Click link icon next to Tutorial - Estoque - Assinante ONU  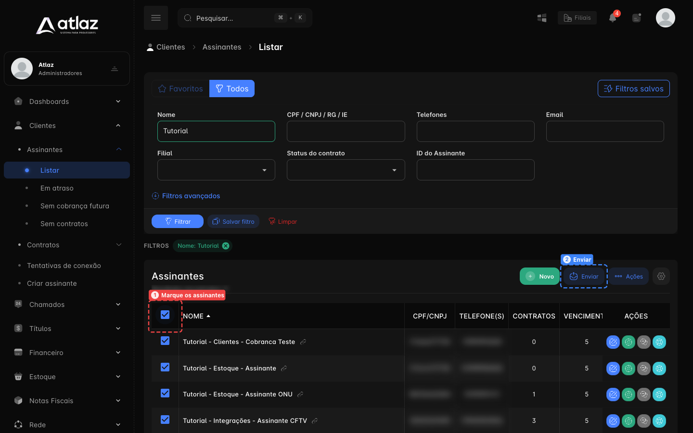click(300, 395)
